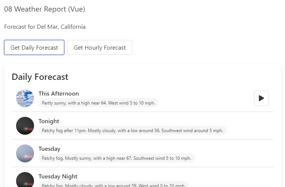Click the This Afternoon cloudy sky icon
This screenshot has width=285, height=187.
25,98
